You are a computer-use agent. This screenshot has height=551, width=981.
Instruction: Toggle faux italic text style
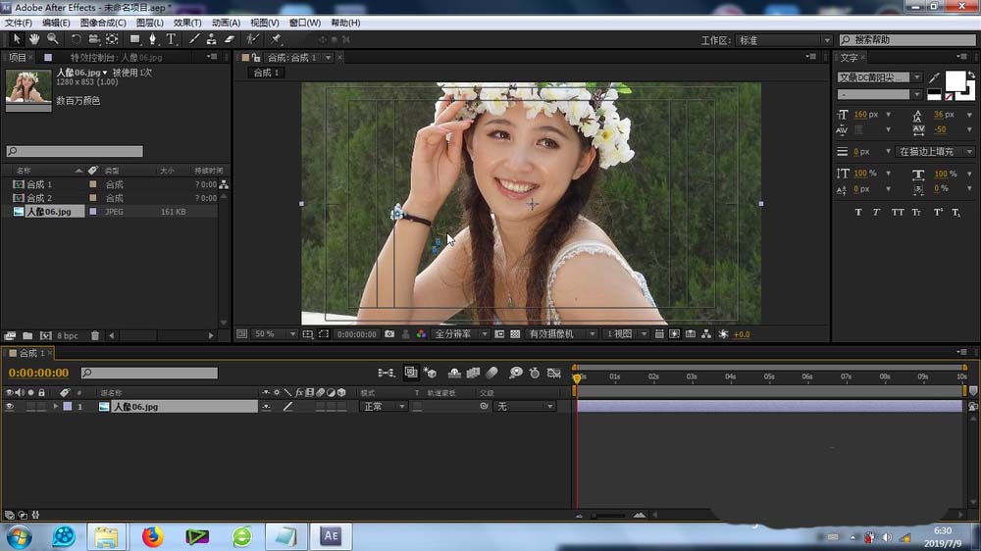(x=876, y=213)
